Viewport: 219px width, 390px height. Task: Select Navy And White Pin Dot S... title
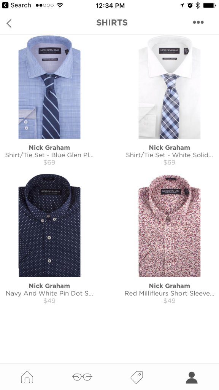[49, 293]
